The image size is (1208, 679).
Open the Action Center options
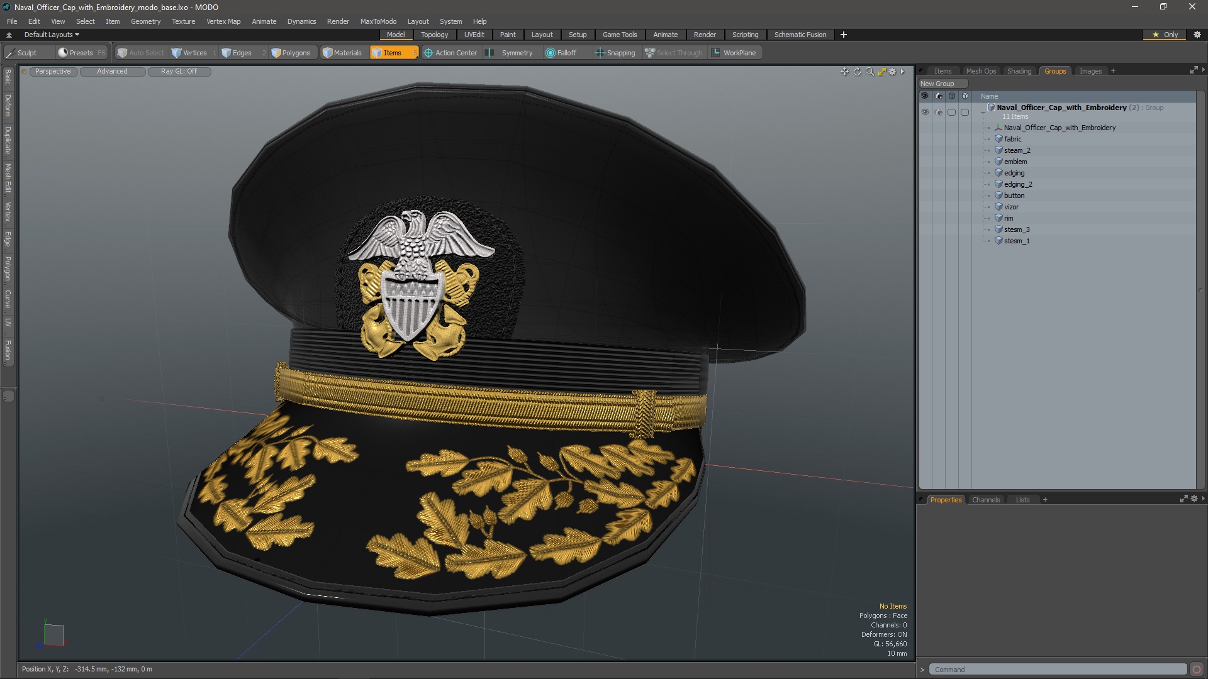point(450,53)
